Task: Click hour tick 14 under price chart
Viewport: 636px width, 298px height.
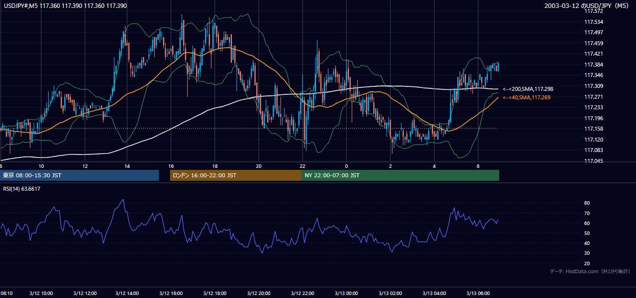Action: tap(127, 166)
